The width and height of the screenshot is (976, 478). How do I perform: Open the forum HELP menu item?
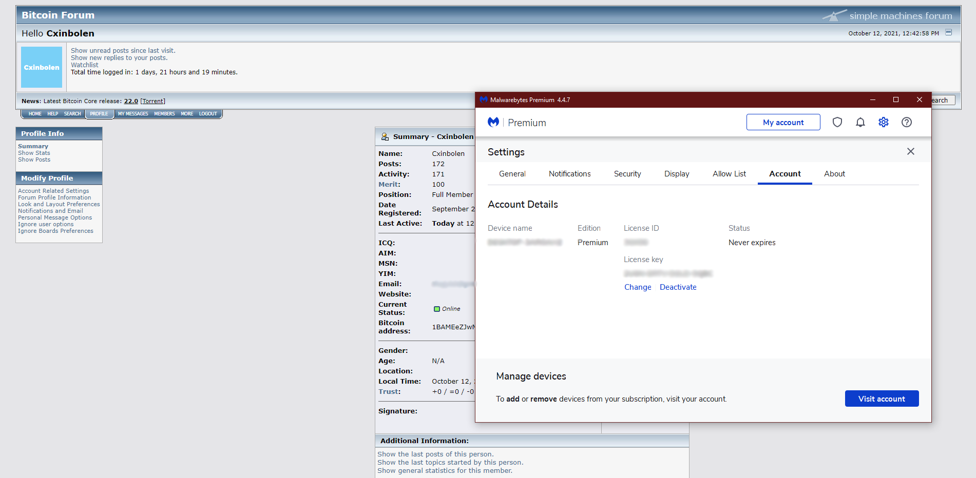(x=53, y=114)
